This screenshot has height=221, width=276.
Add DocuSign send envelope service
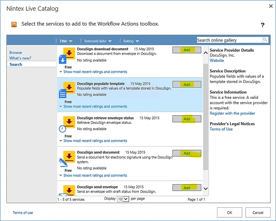(187, 188)
